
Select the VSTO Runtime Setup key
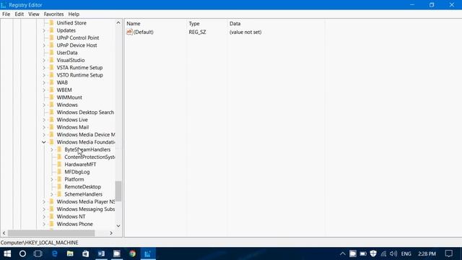pyautogui.click(x=80, y=75)
